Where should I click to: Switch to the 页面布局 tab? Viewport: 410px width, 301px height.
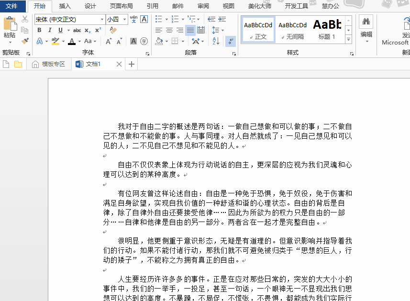tap(121, 6)
